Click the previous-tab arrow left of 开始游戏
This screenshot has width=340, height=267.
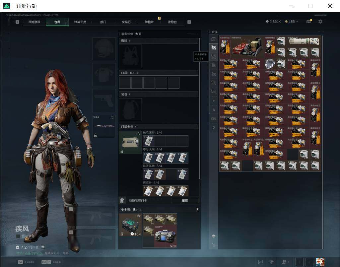pos(17,22)
